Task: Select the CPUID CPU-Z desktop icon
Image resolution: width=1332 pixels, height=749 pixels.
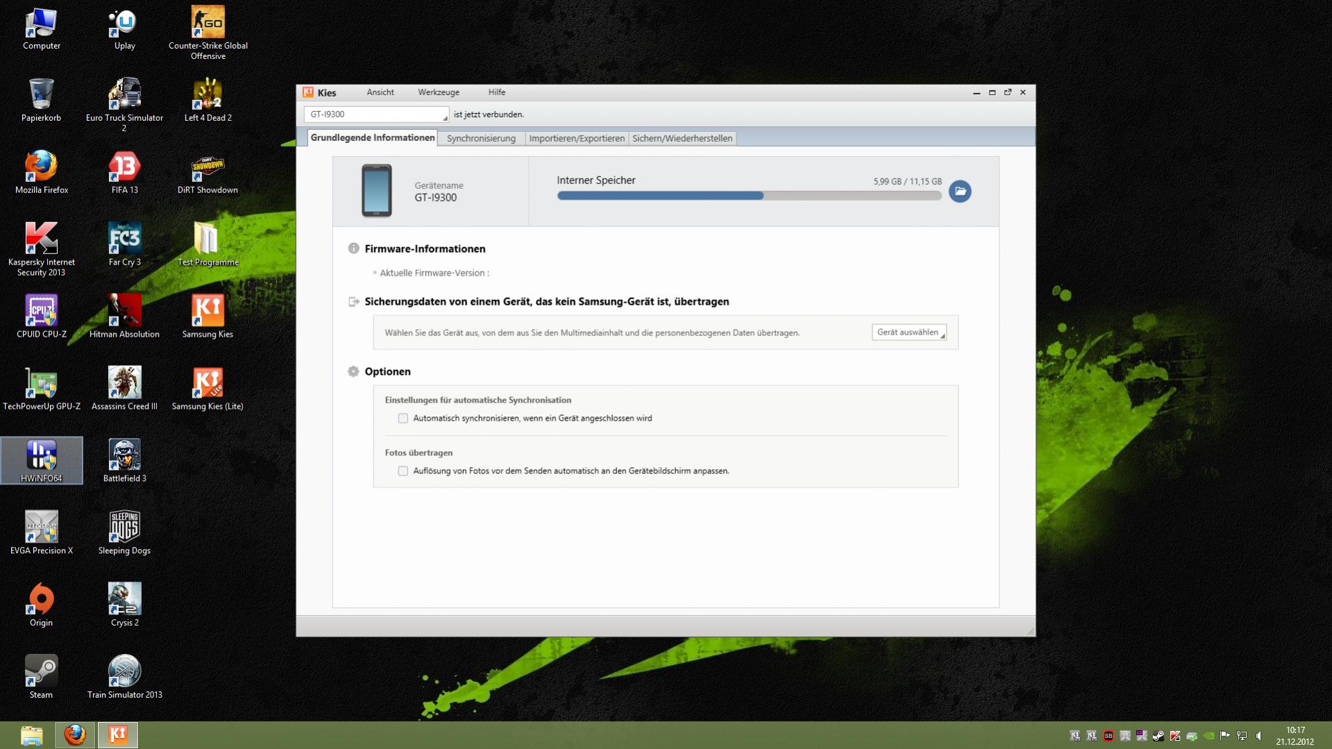Action: point(42,318)
